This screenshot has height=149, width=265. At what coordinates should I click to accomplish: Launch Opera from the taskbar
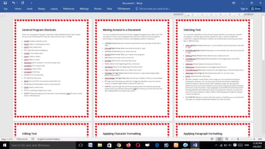click(138, 145)
